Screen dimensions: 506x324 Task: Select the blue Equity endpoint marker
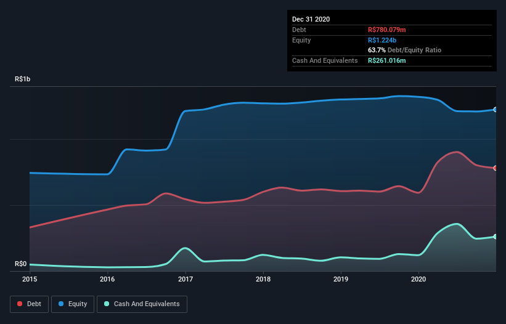pos(496,110)
